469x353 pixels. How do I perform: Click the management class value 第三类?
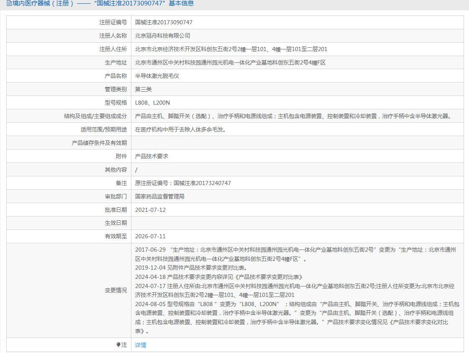coord(143,89)
